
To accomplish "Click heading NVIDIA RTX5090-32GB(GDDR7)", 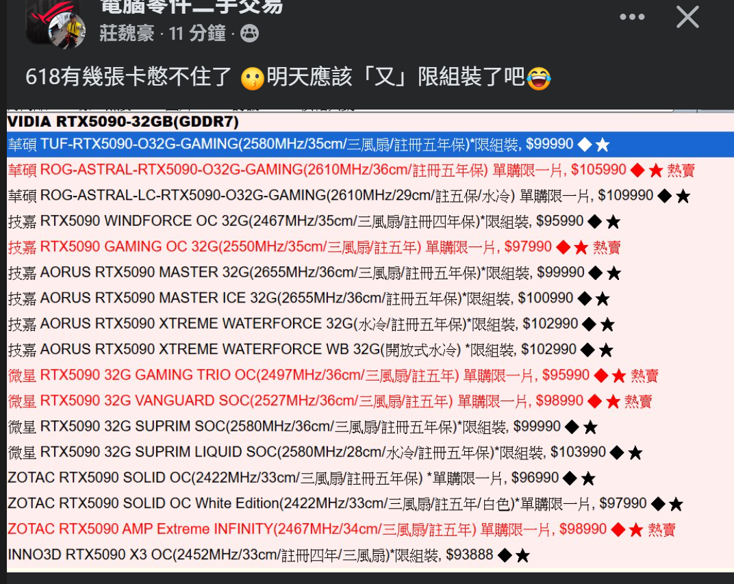I will (123, 122).
